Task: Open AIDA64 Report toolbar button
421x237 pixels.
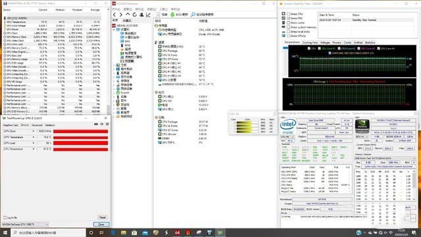Action: pyautogui.click(x=162, y=14)
